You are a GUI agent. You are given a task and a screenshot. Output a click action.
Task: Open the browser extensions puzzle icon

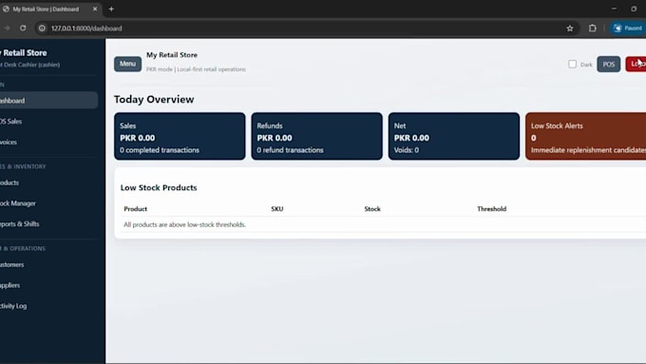[x=593, y=28]
